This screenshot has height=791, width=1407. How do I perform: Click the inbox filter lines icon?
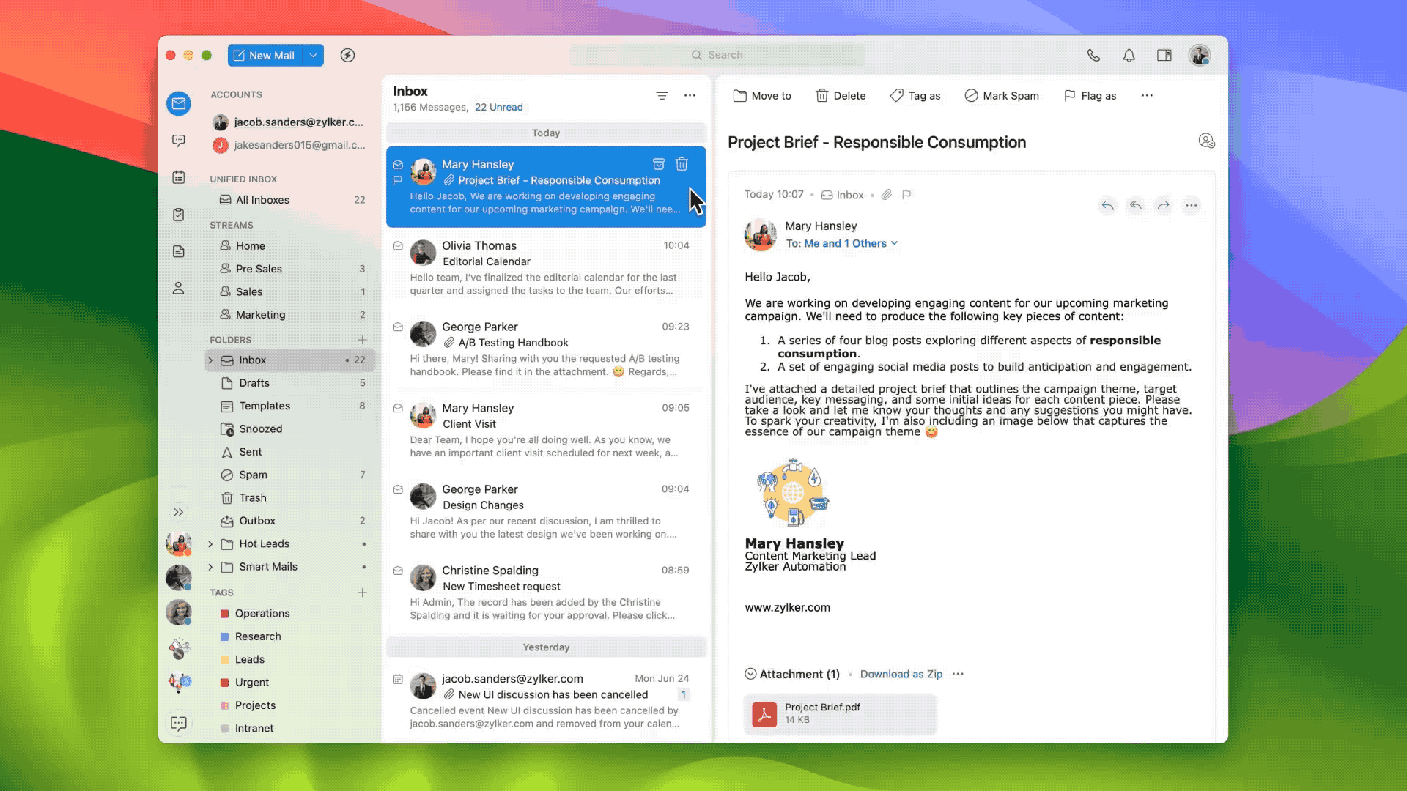[661, 95]
